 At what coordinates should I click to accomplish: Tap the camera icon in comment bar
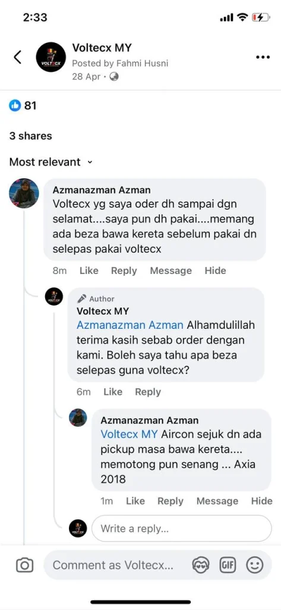coord(24,565)
